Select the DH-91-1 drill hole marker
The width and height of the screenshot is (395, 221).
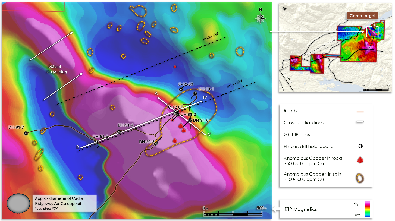195,94
